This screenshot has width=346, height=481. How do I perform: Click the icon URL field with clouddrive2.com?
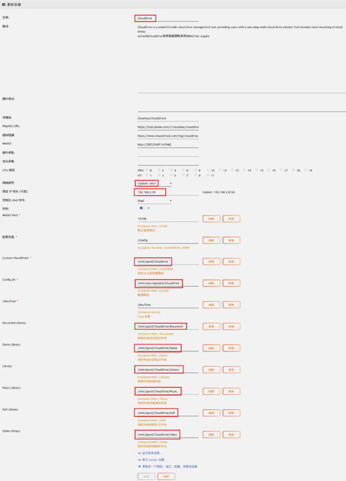click(x=168, y=136)
